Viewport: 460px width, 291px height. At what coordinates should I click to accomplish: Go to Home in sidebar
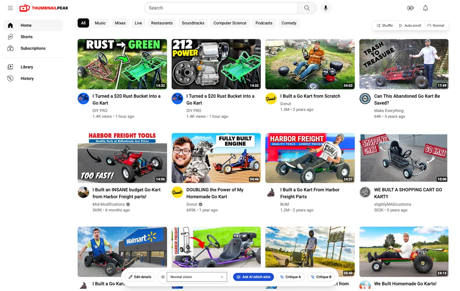[33, 25]
